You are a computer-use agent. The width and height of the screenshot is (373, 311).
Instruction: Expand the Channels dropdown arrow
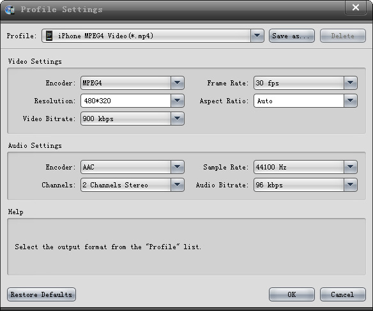(x=177, y=185)
